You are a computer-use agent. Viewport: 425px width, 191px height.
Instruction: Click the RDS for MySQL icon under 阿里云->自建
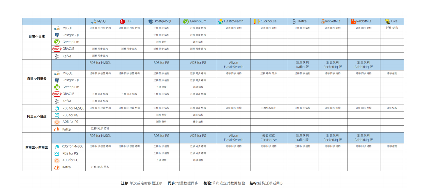pos(57,109)
